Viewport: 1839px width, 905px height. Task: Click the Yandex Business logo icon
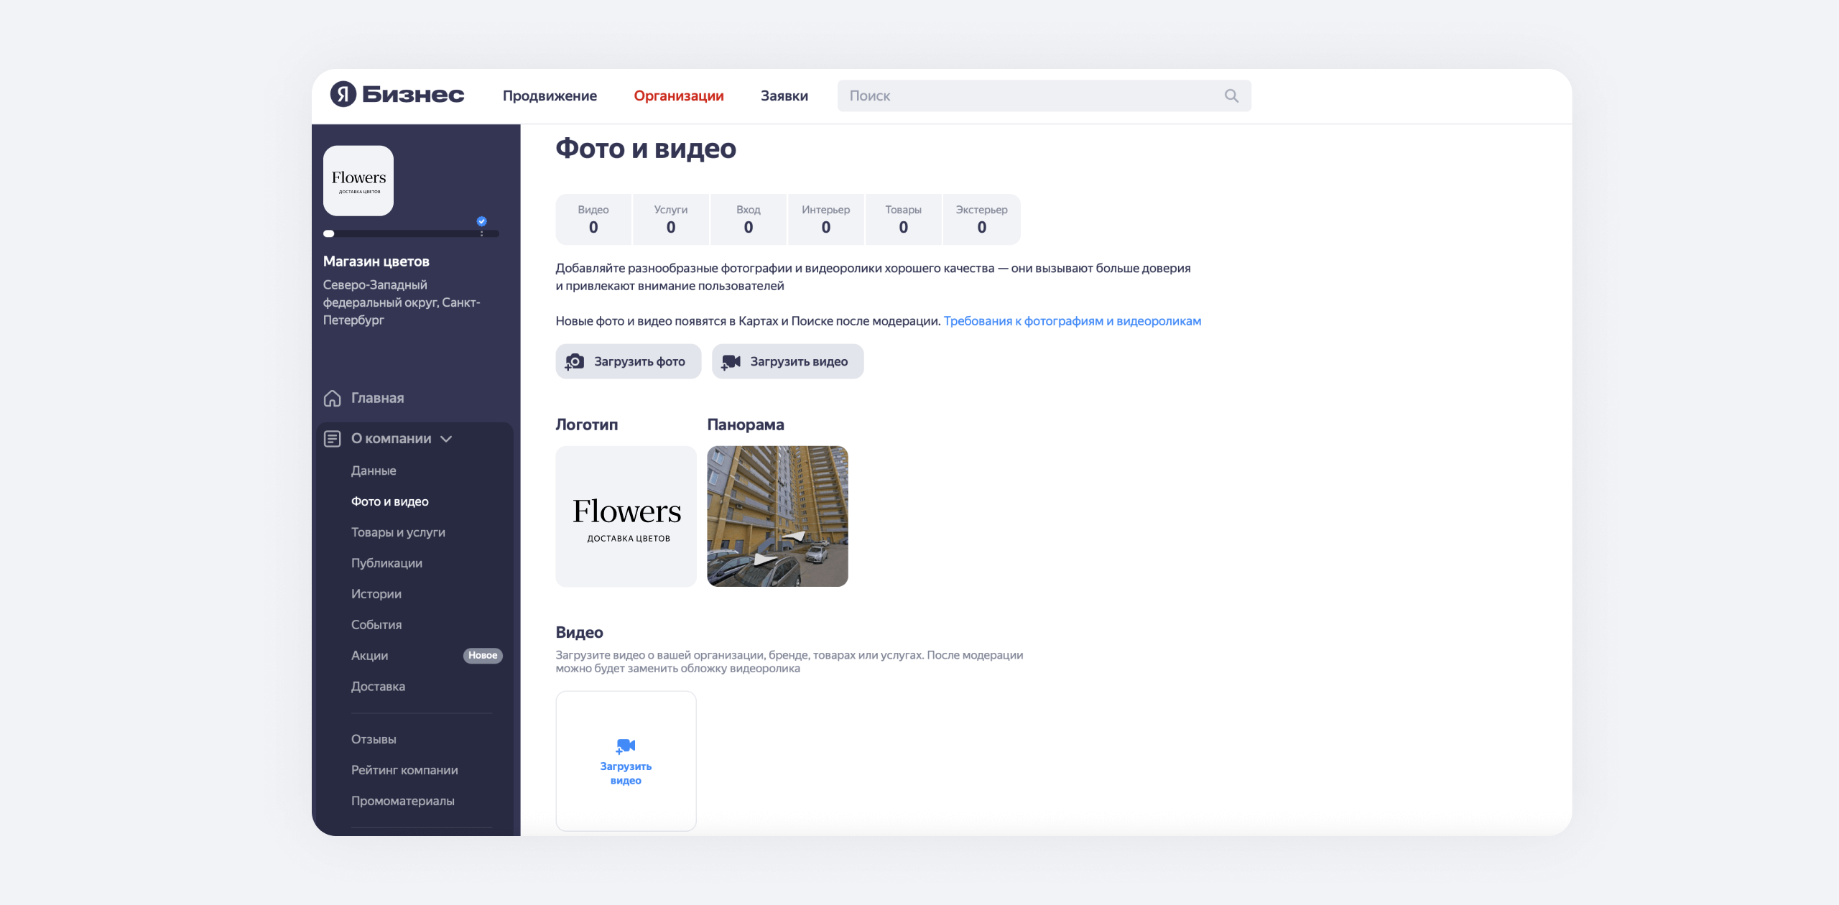coord(343,94)
